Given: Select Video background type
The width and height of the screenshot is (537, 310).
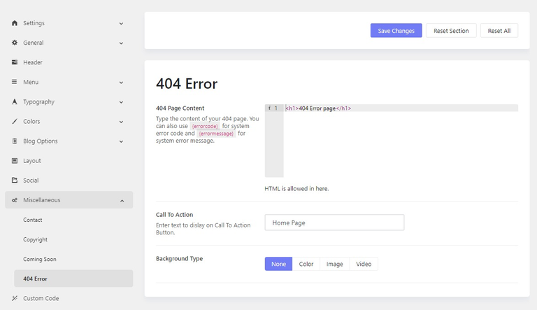Looking at the screenshot, I should (x=364, y=264).
